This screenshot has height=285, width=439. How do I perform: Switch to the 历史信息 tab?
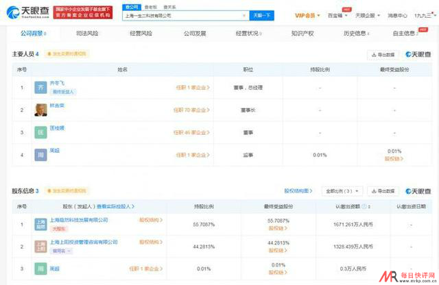point(356,34)
